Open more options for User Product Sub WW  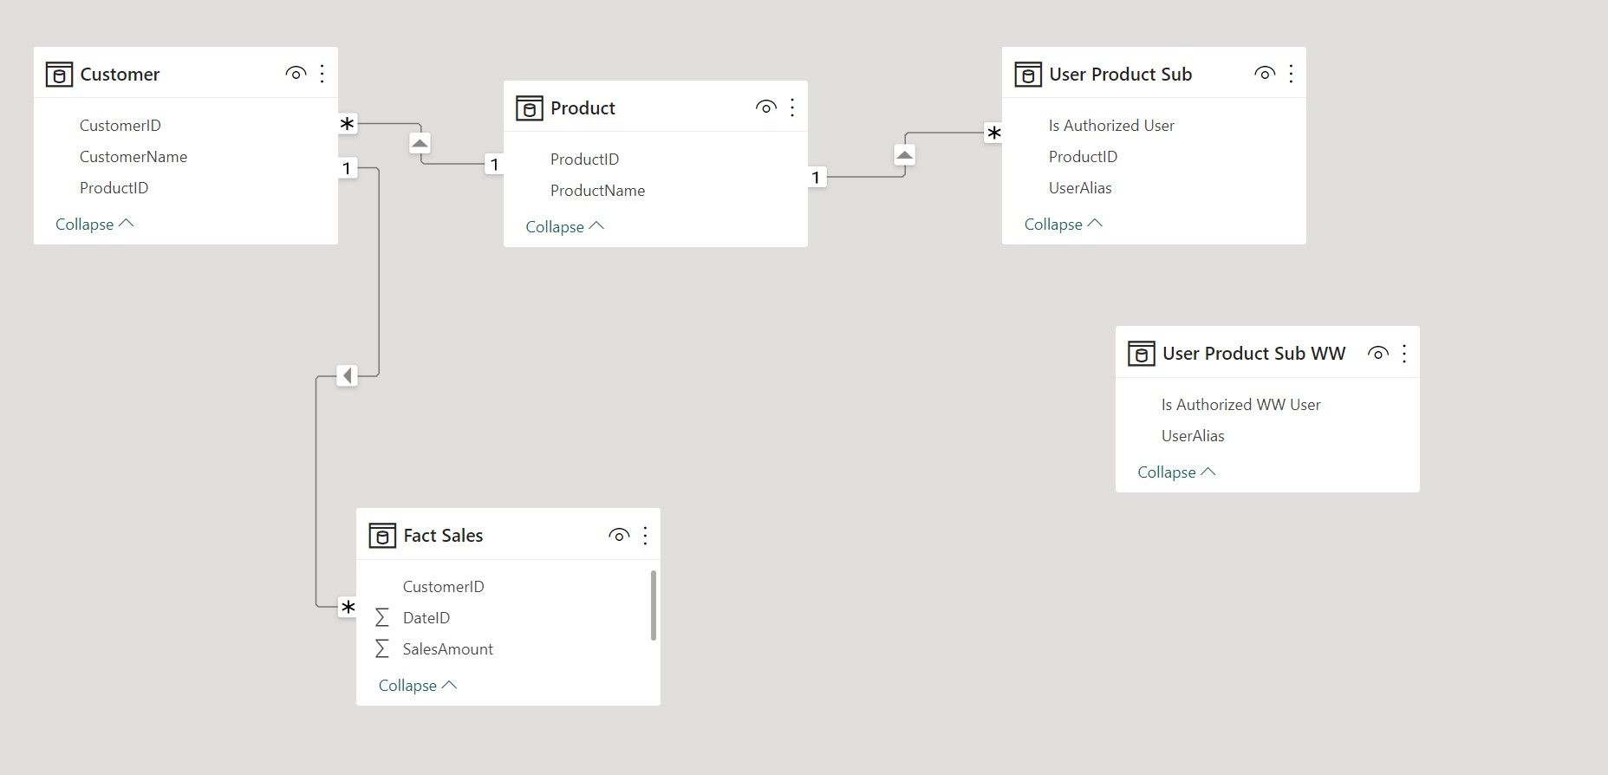pos(1404,353)
